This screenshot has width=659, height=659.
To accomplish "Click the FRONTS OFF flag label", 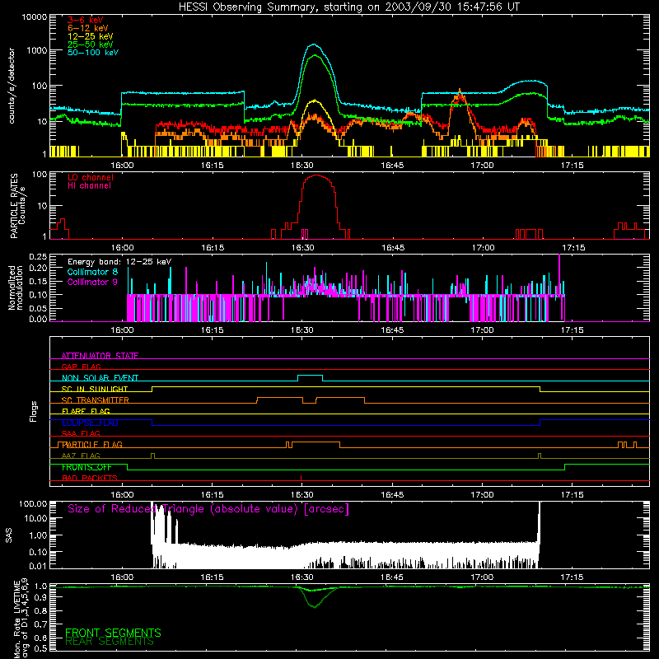I will tap(86, 467).
